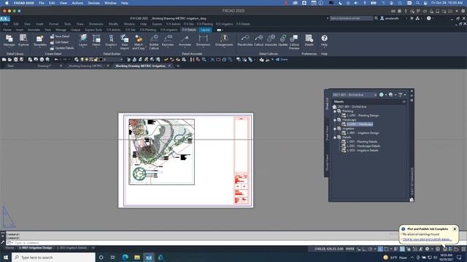Open the signed-in user account dropdown
Image resolution: width=467 pixels, height=262 pixels.
coord(394,18)
